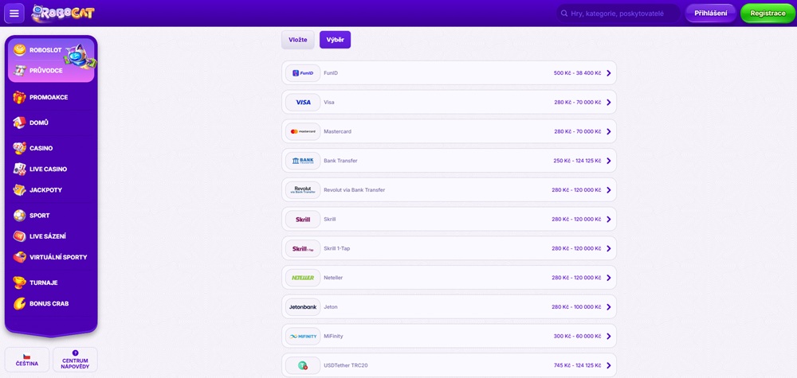Viewport: 797px width, 378px height.
Task: Expand the FunID payment row chevron
Action: point(608,73)
